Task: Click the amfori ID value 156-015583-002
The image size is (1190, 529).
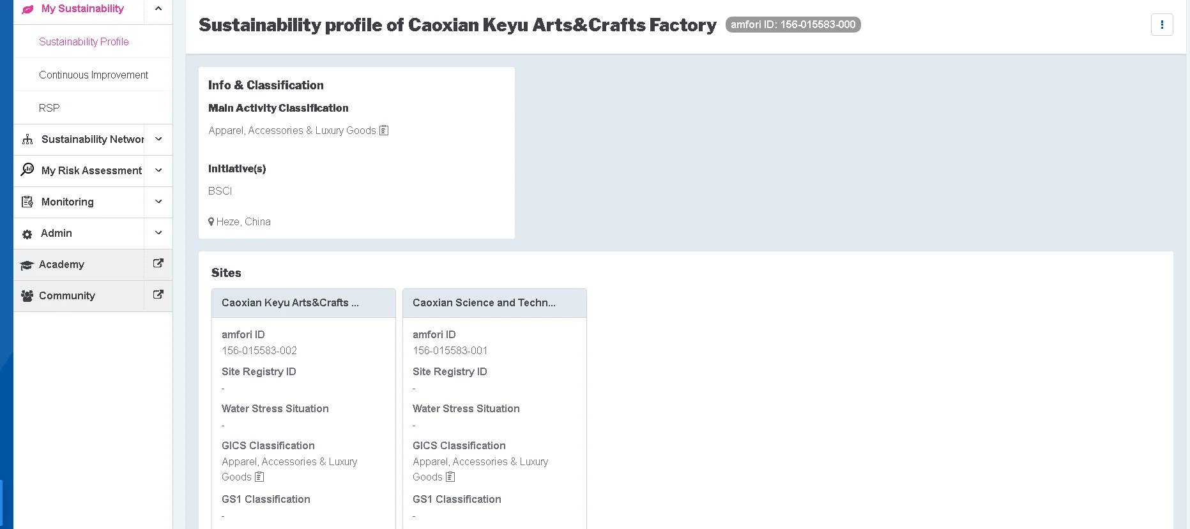Action: (259, 350)
